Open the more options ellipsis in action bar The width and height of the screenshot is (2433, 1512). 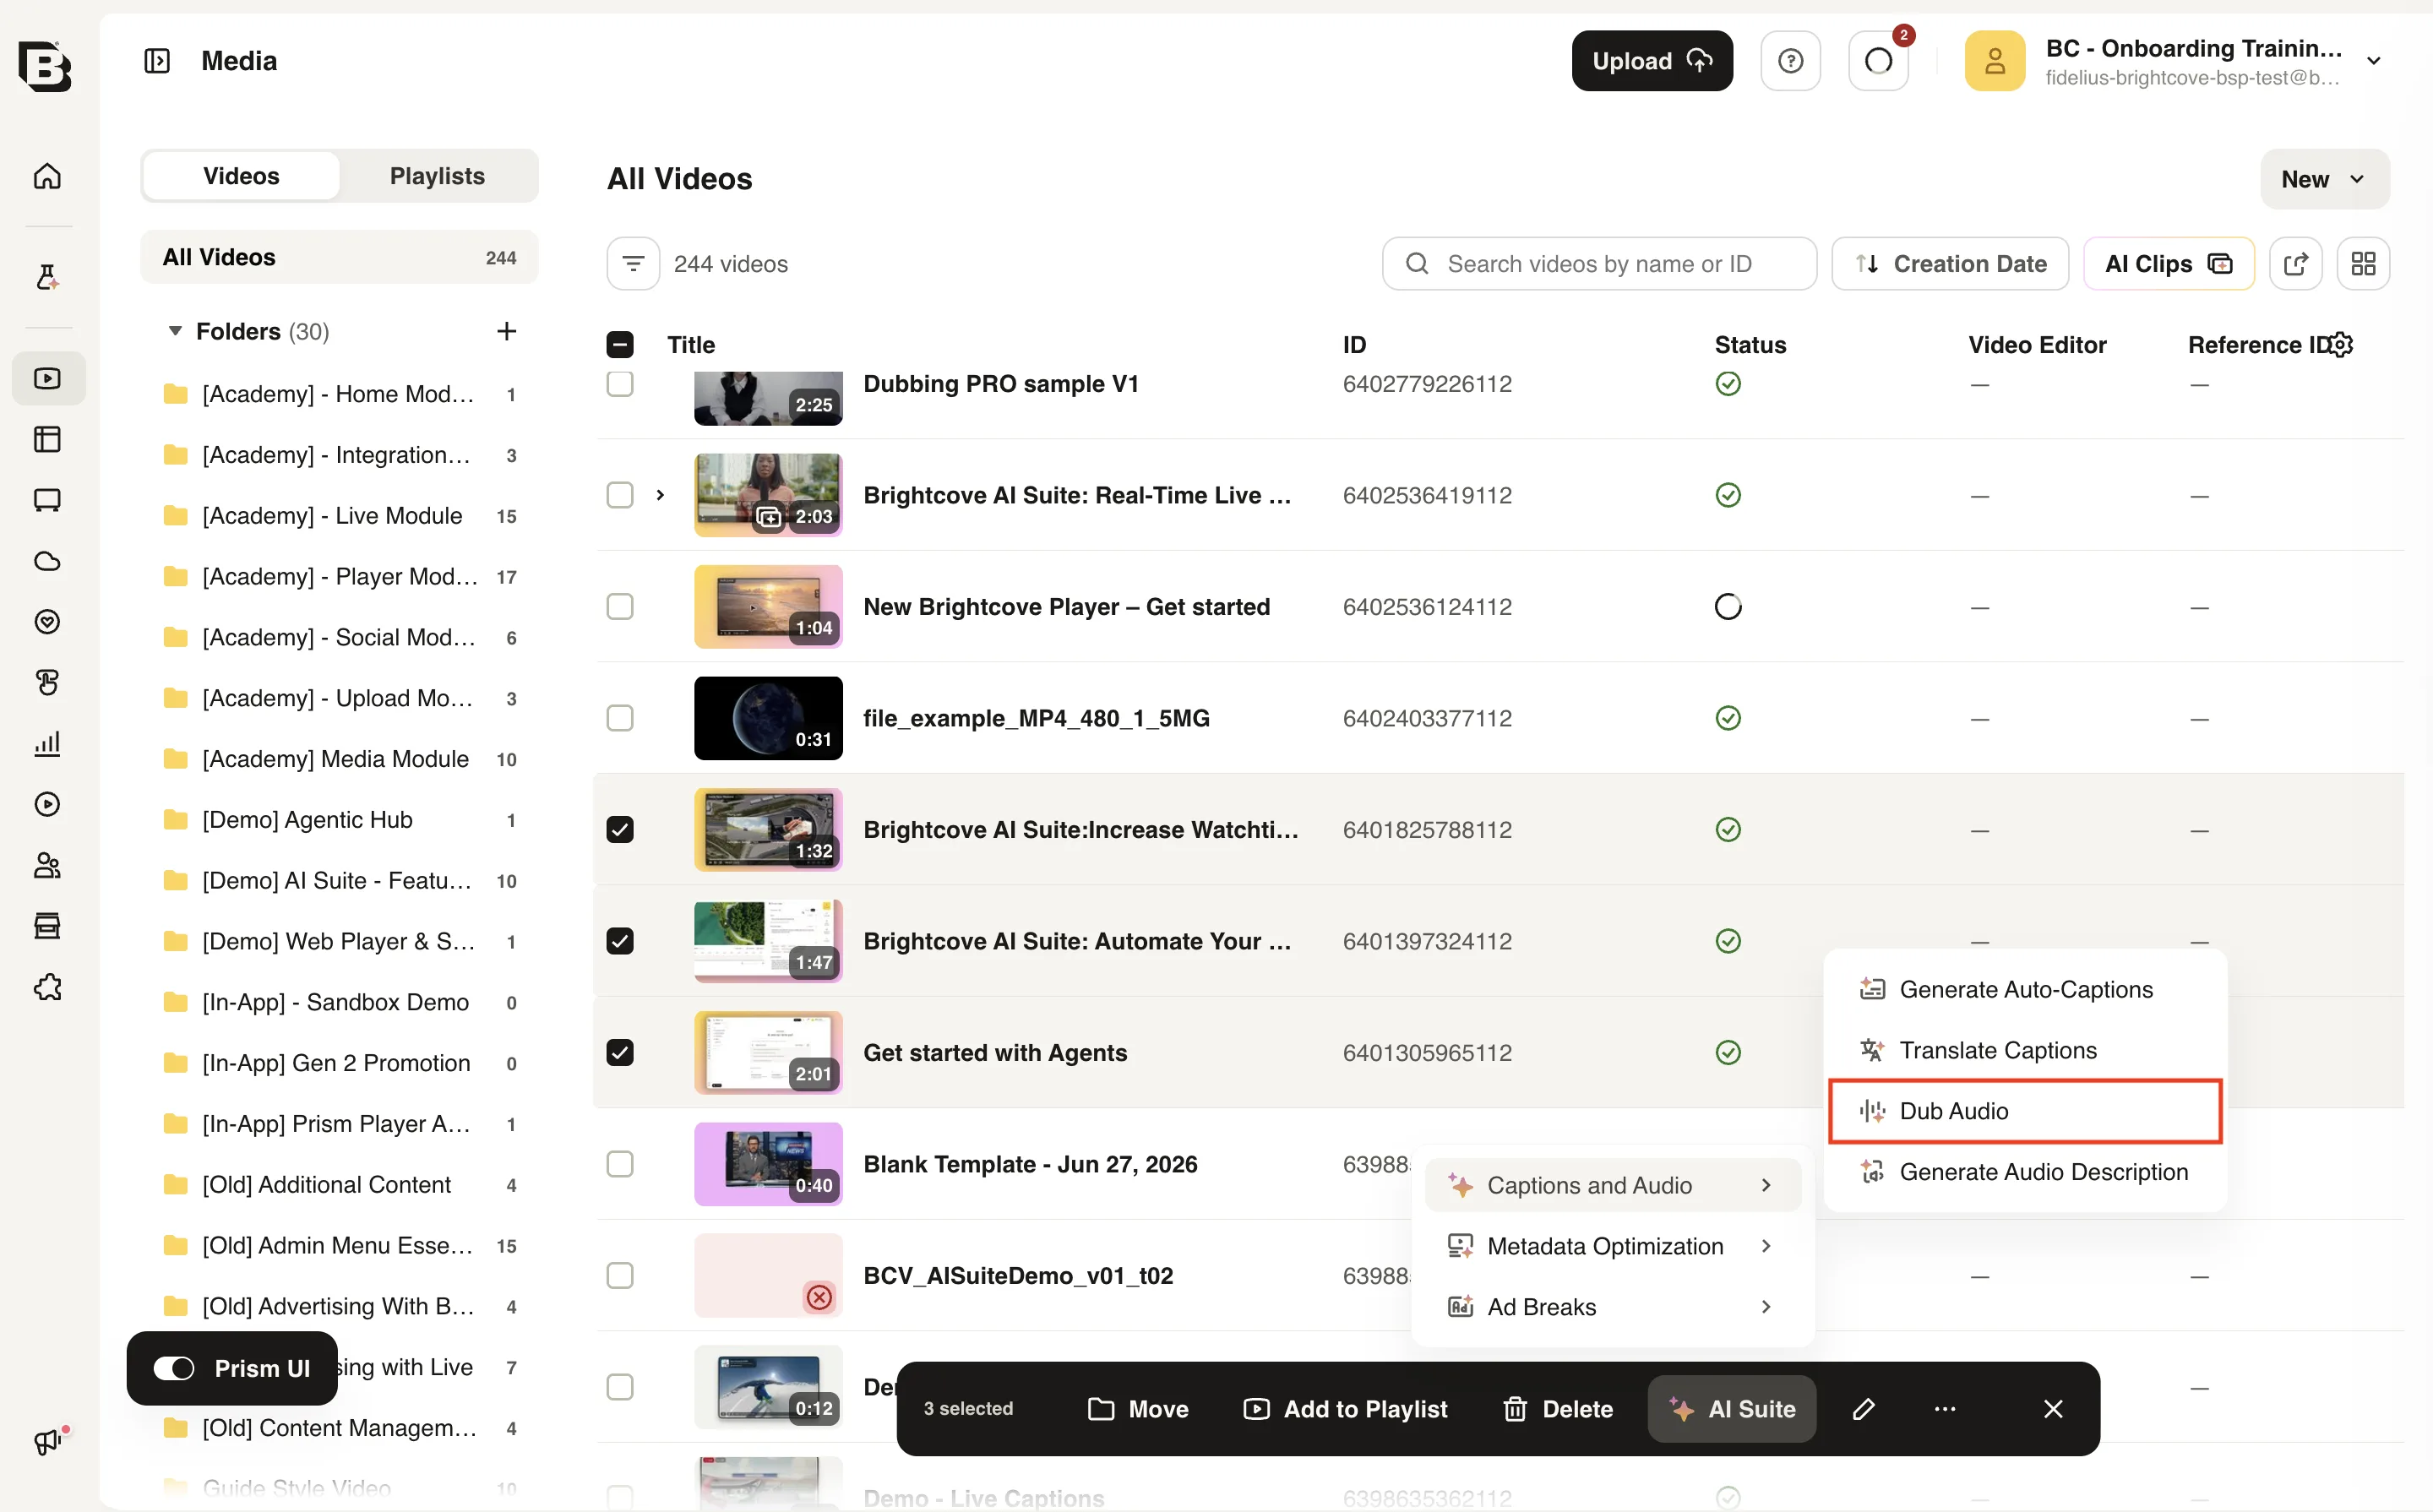pyautogui.click(x=1944, y=1408)
